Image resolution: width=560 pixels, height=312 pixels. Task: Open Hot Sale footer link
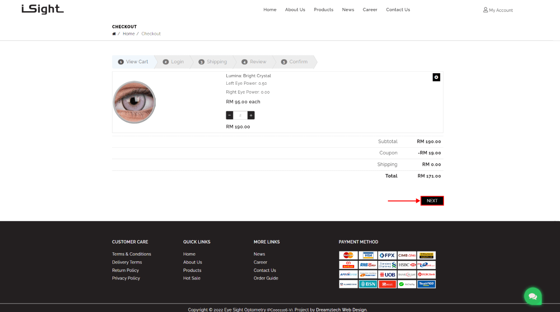coord(192,278)
